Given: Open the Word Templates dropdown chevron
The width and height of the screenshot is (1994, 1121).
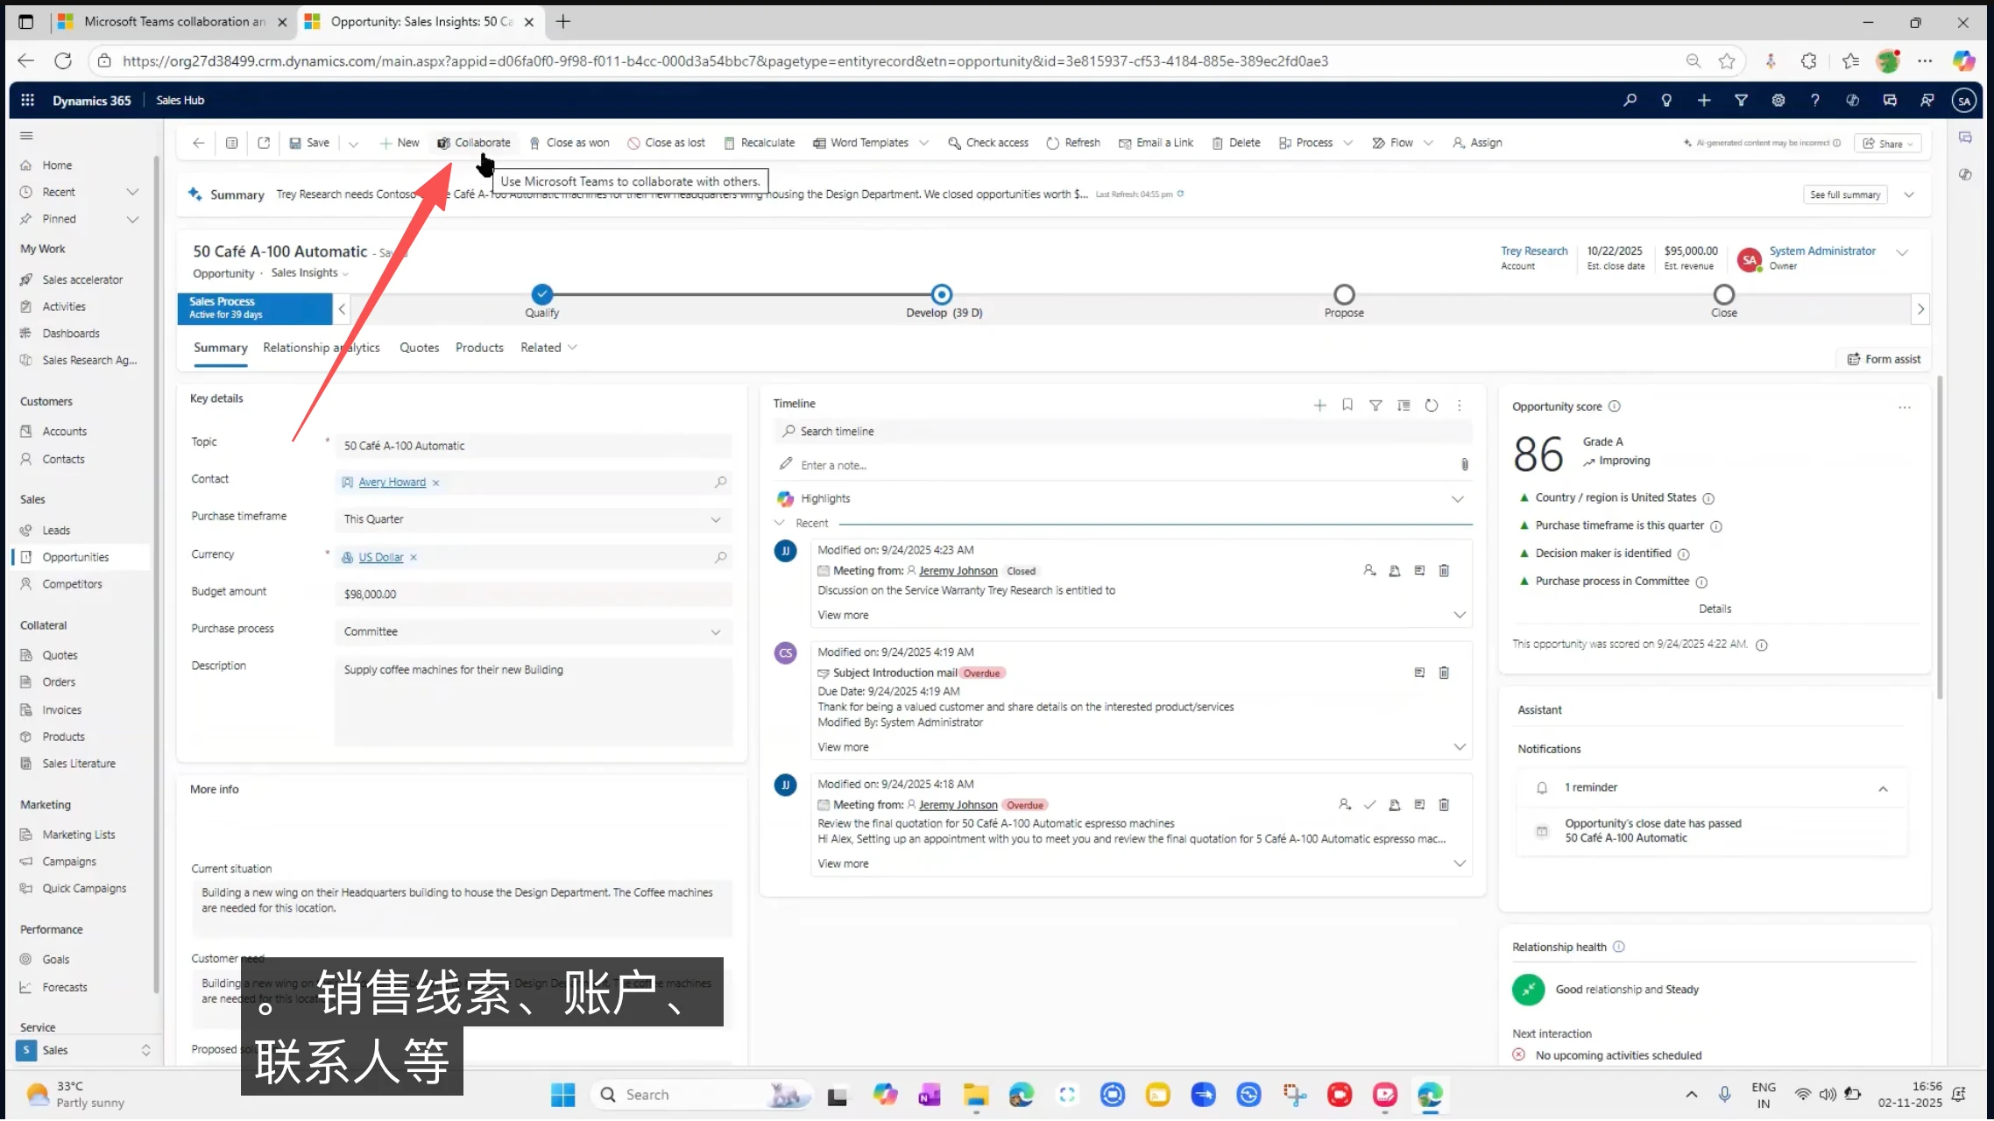Looking at the screenshot, I should (x=924, y=143).
